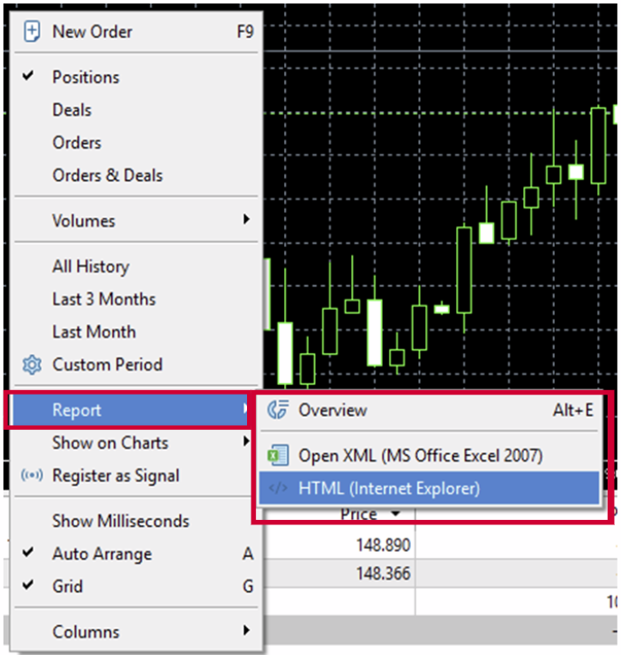Click the Register as Signal broadcast icon

click(32, 476)
